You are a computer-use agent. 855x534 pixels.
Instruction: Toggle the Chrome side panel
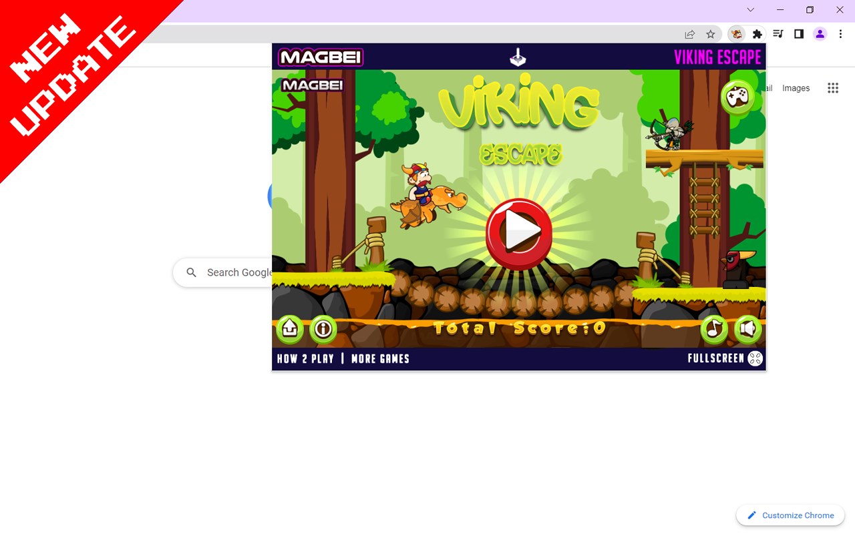point(799,34)
